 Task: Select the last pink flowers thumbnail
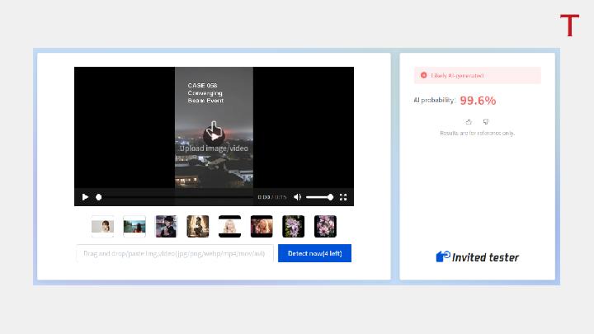point(325,227)
